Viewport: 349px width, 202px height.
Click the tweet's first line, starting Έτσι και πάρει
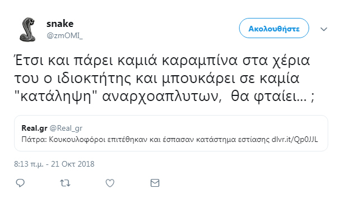[x=162, y=60]
